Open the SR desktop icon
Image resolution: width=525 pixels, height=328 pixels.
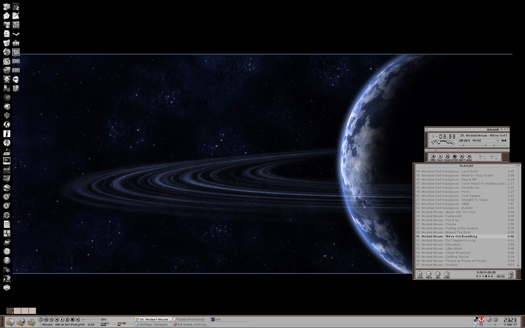[x=16, y=43]
